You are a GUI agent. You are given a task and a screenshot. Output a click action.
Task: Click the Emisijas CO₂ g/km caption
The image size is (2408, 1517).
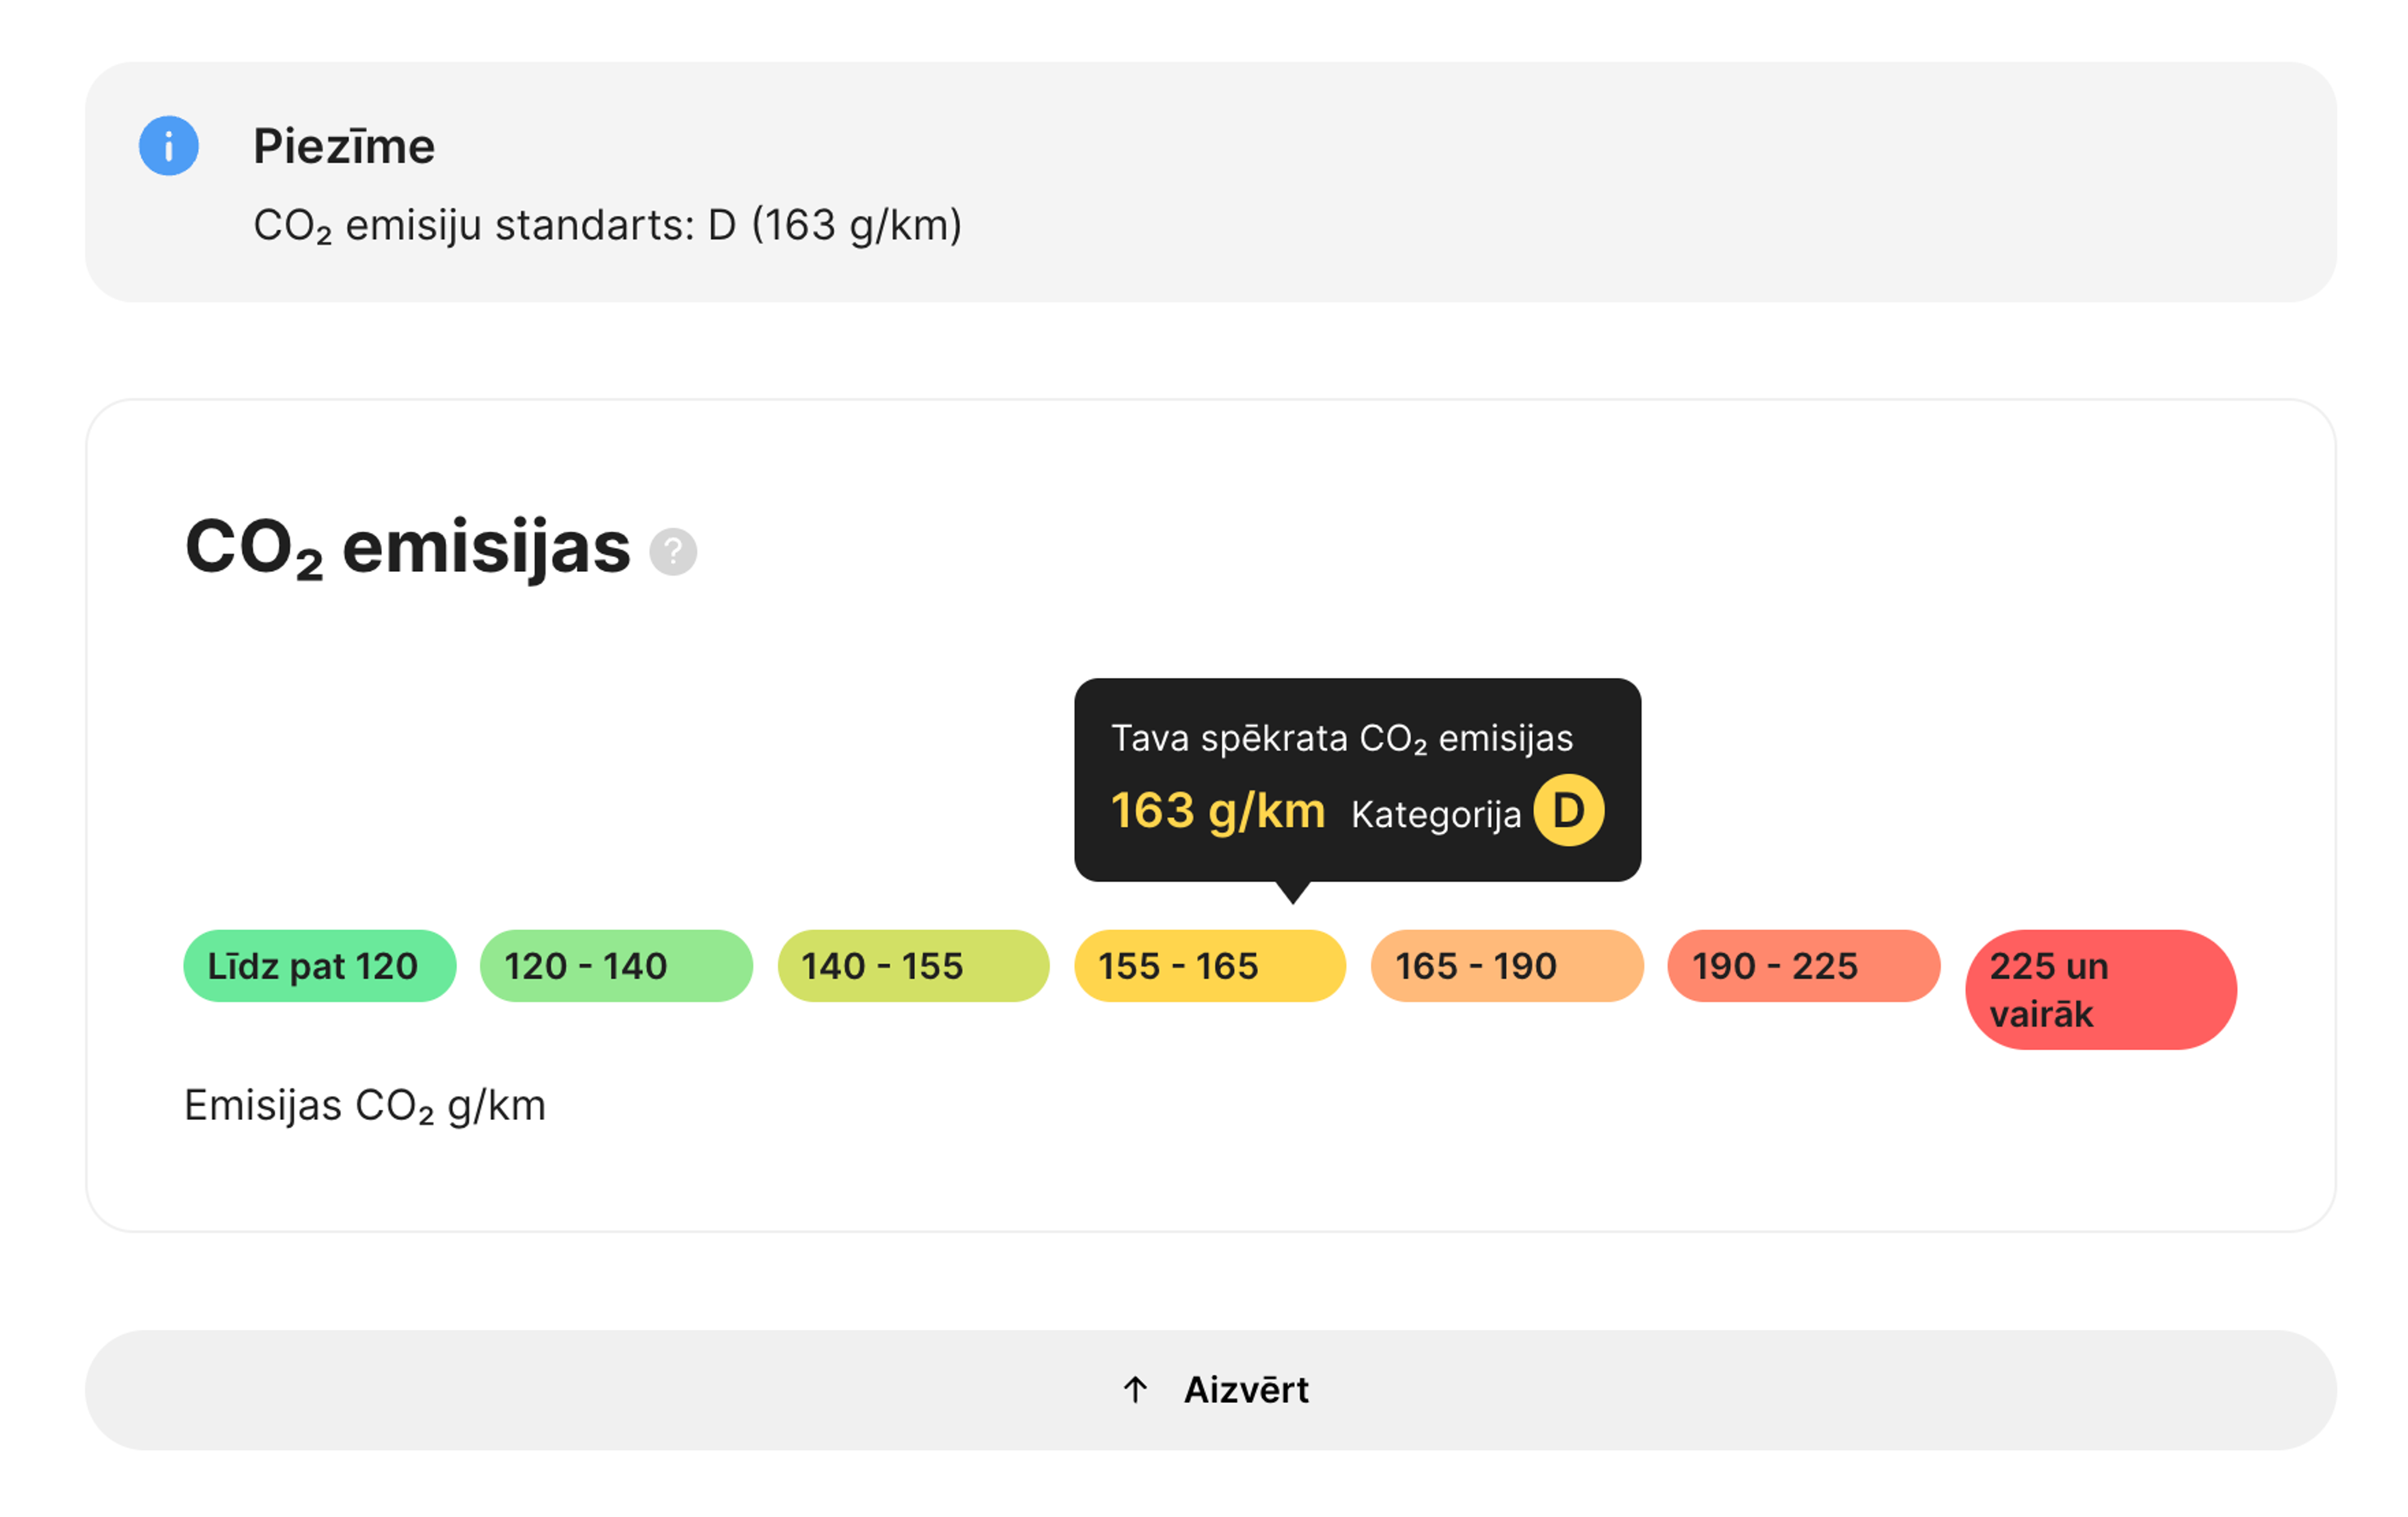(365, 1106)
